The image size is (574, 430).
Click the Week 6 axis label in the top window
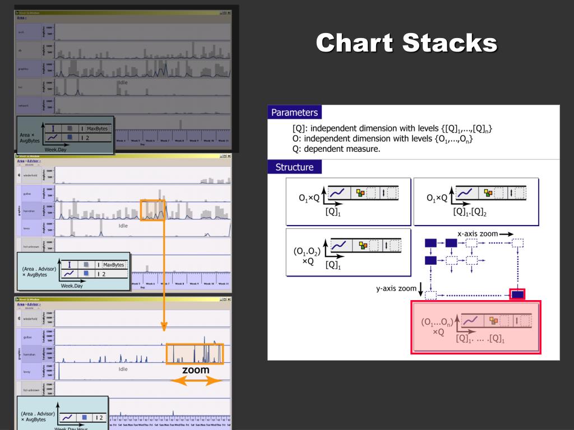(150, 141)
